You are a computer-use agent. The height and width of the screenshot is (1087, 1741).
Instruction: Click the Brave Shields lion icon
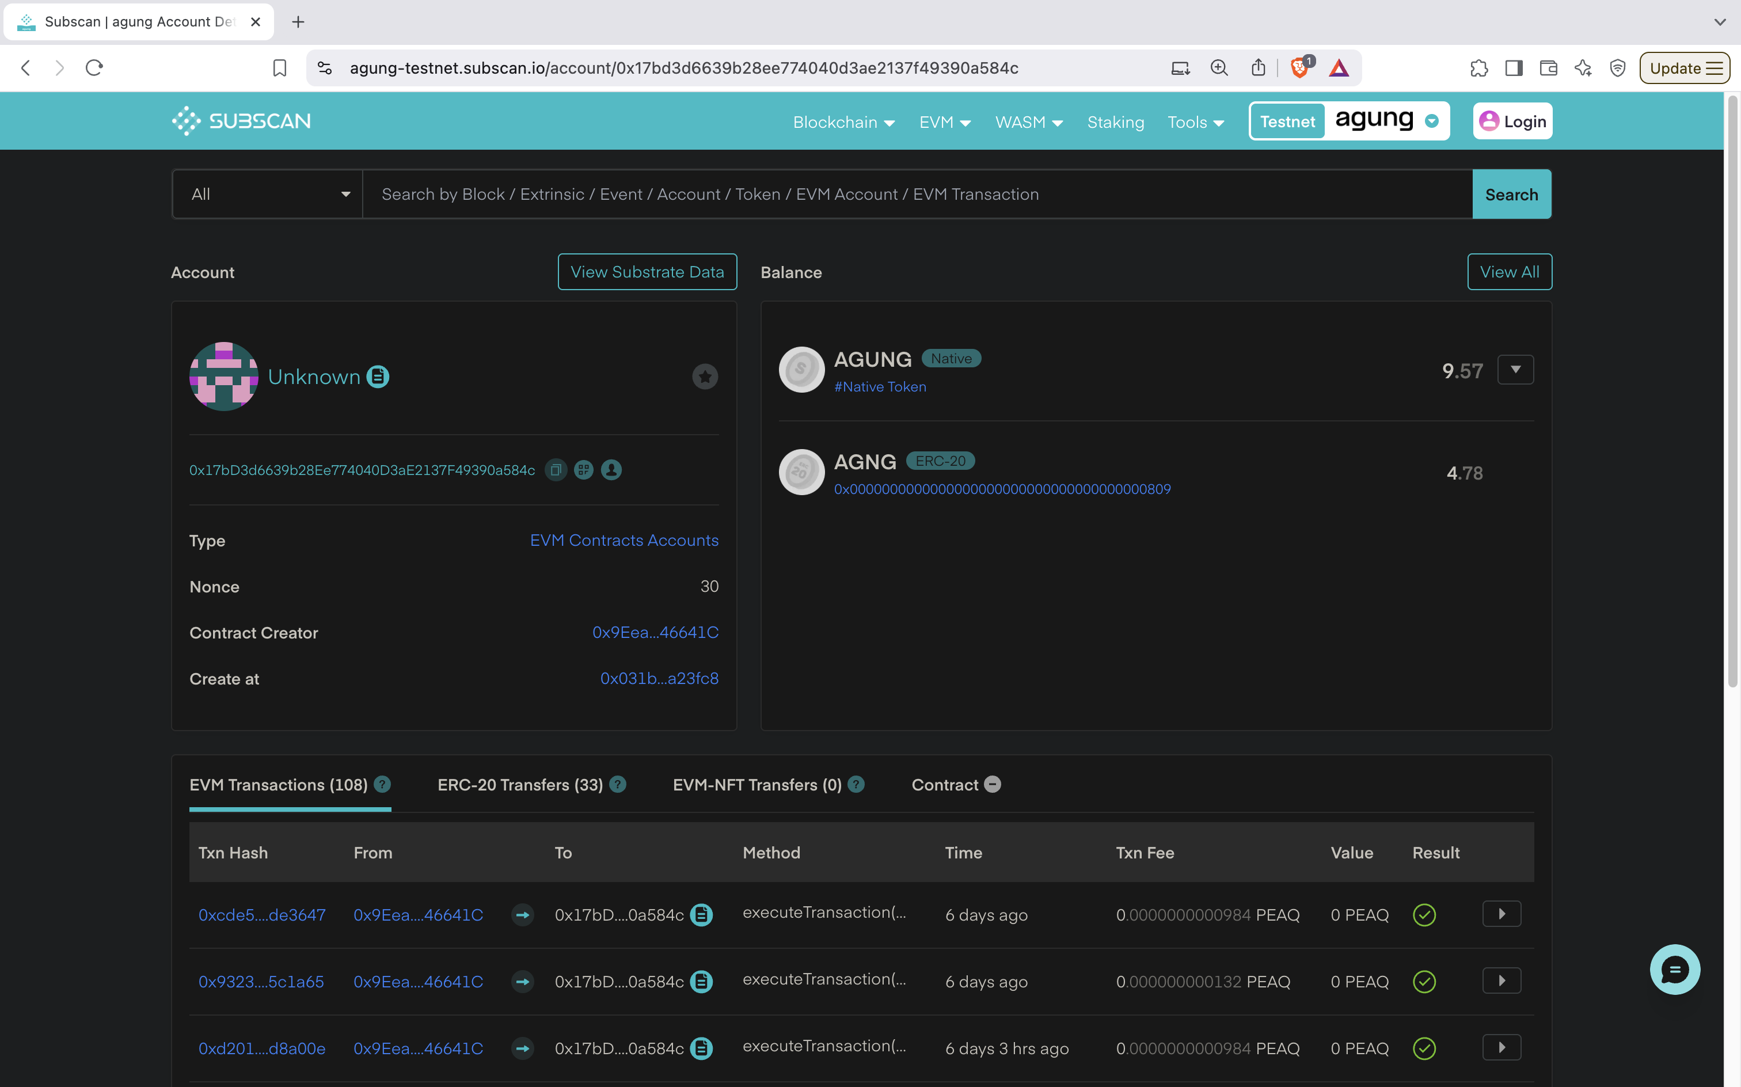[x=1299, y=69]
